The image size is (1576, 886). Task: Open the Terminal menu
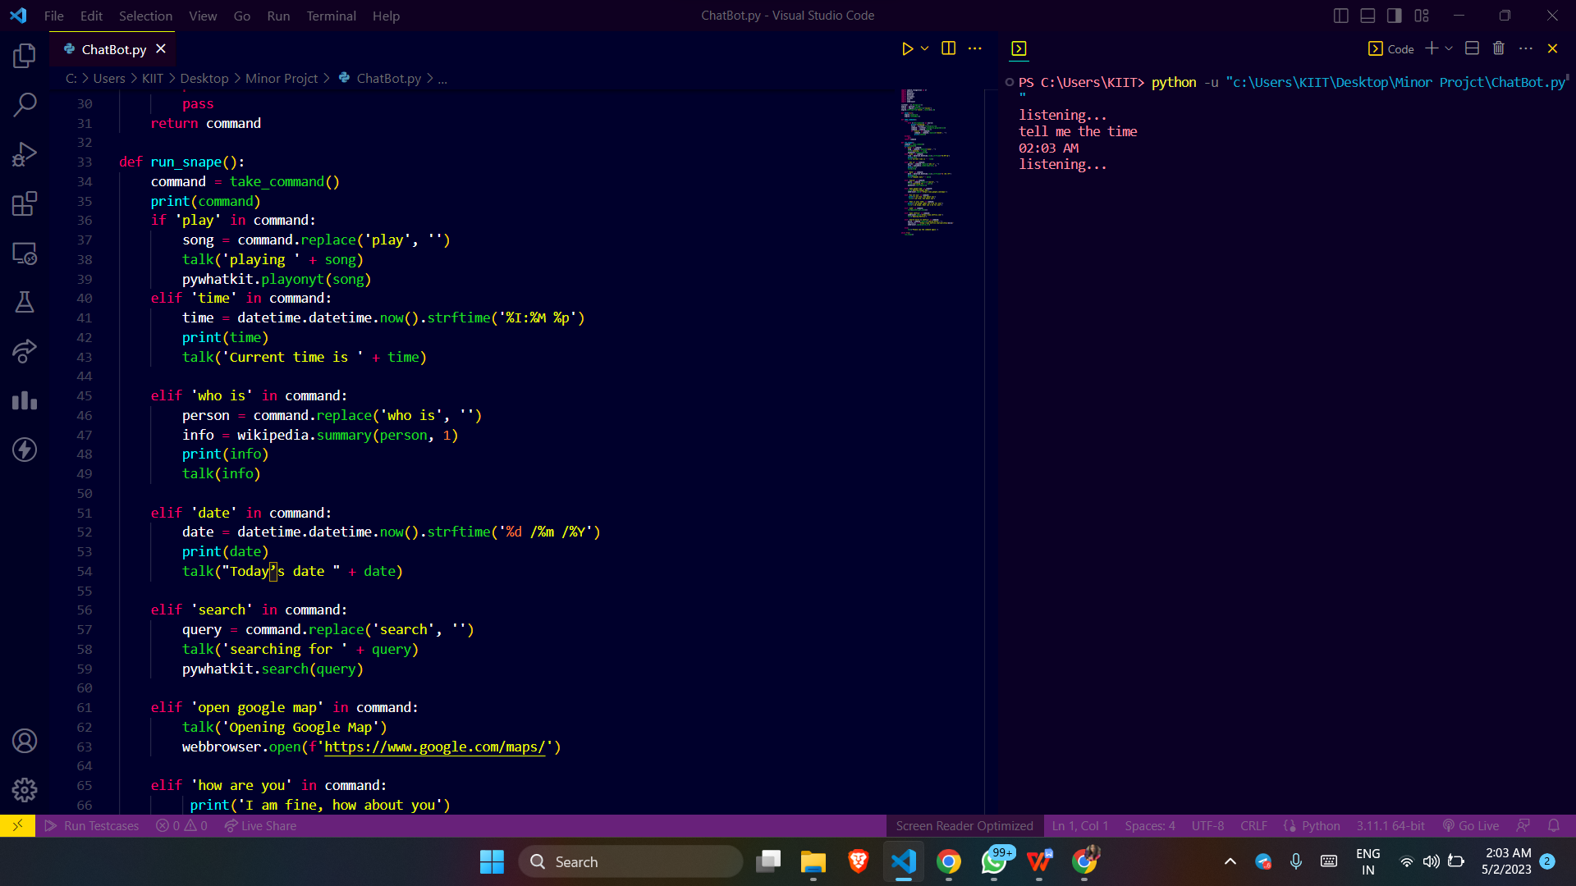[331, 16]
